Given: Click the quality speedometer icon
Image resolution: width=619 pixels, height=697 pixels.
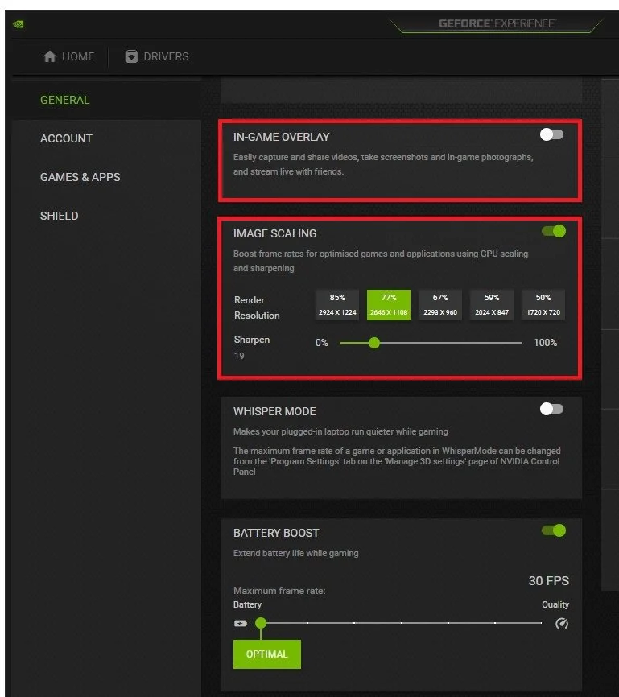Looking at the screenshot, I should pyautogui.click(x=562, y=623).
